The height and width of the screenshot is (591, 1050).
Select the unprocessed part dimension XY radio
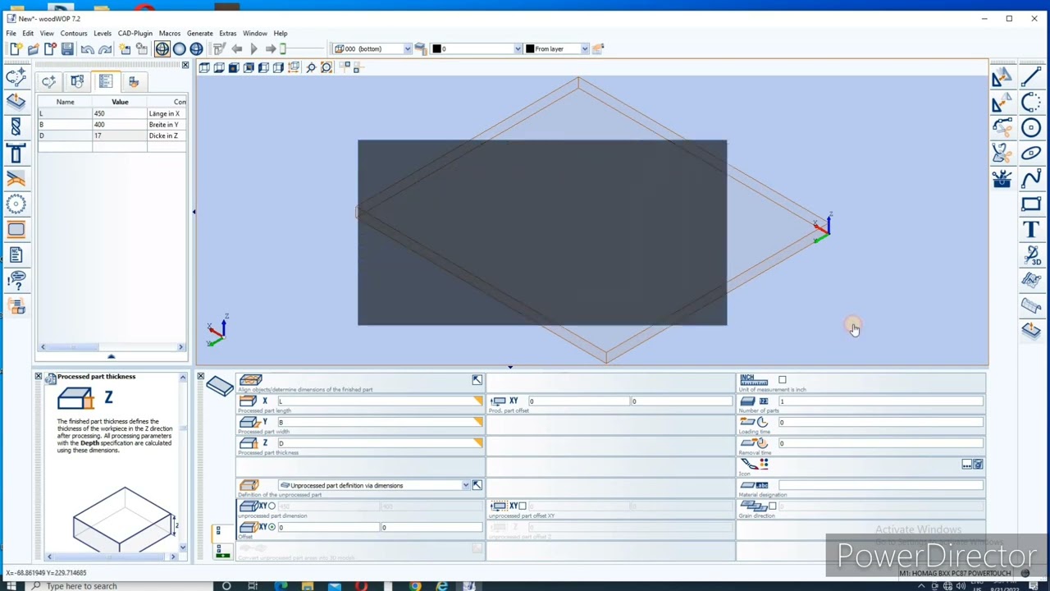tap(272, 506)
